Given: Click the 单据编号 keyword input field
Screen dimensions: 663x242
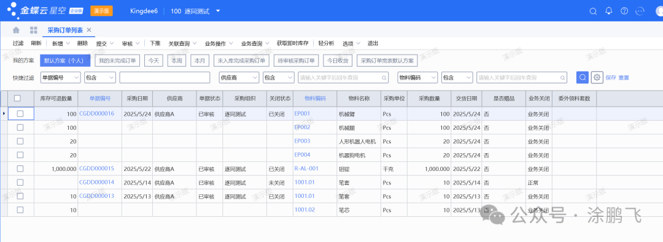Looking at the screenshot, I should point(165,78).
